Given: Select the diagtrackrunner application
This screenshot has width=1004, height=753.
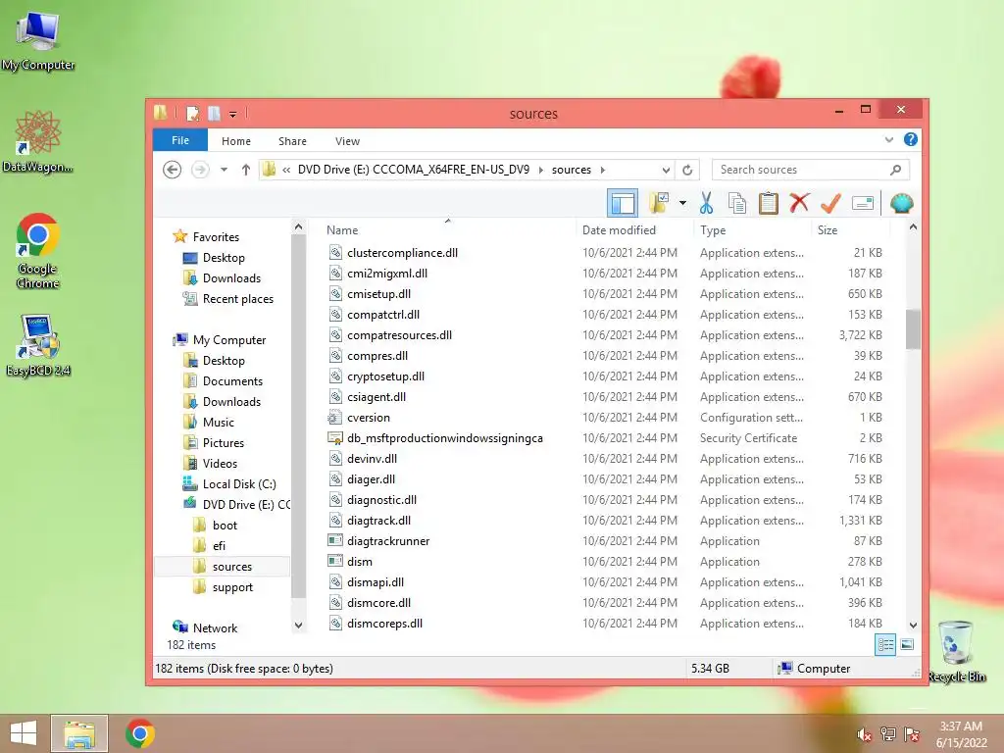Looking at the screenshot, I should [388, 541].
